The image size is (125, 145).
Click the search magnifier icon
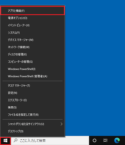coord(16,140)
